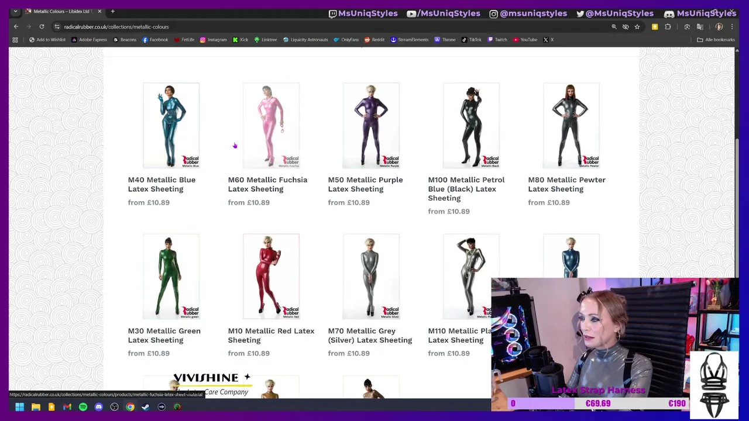Go back to the previous page

(x=16, y=26)
